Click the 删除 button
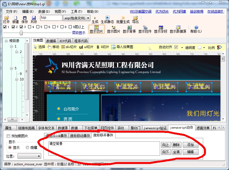 pyautogui.click(x=176, y=145)
